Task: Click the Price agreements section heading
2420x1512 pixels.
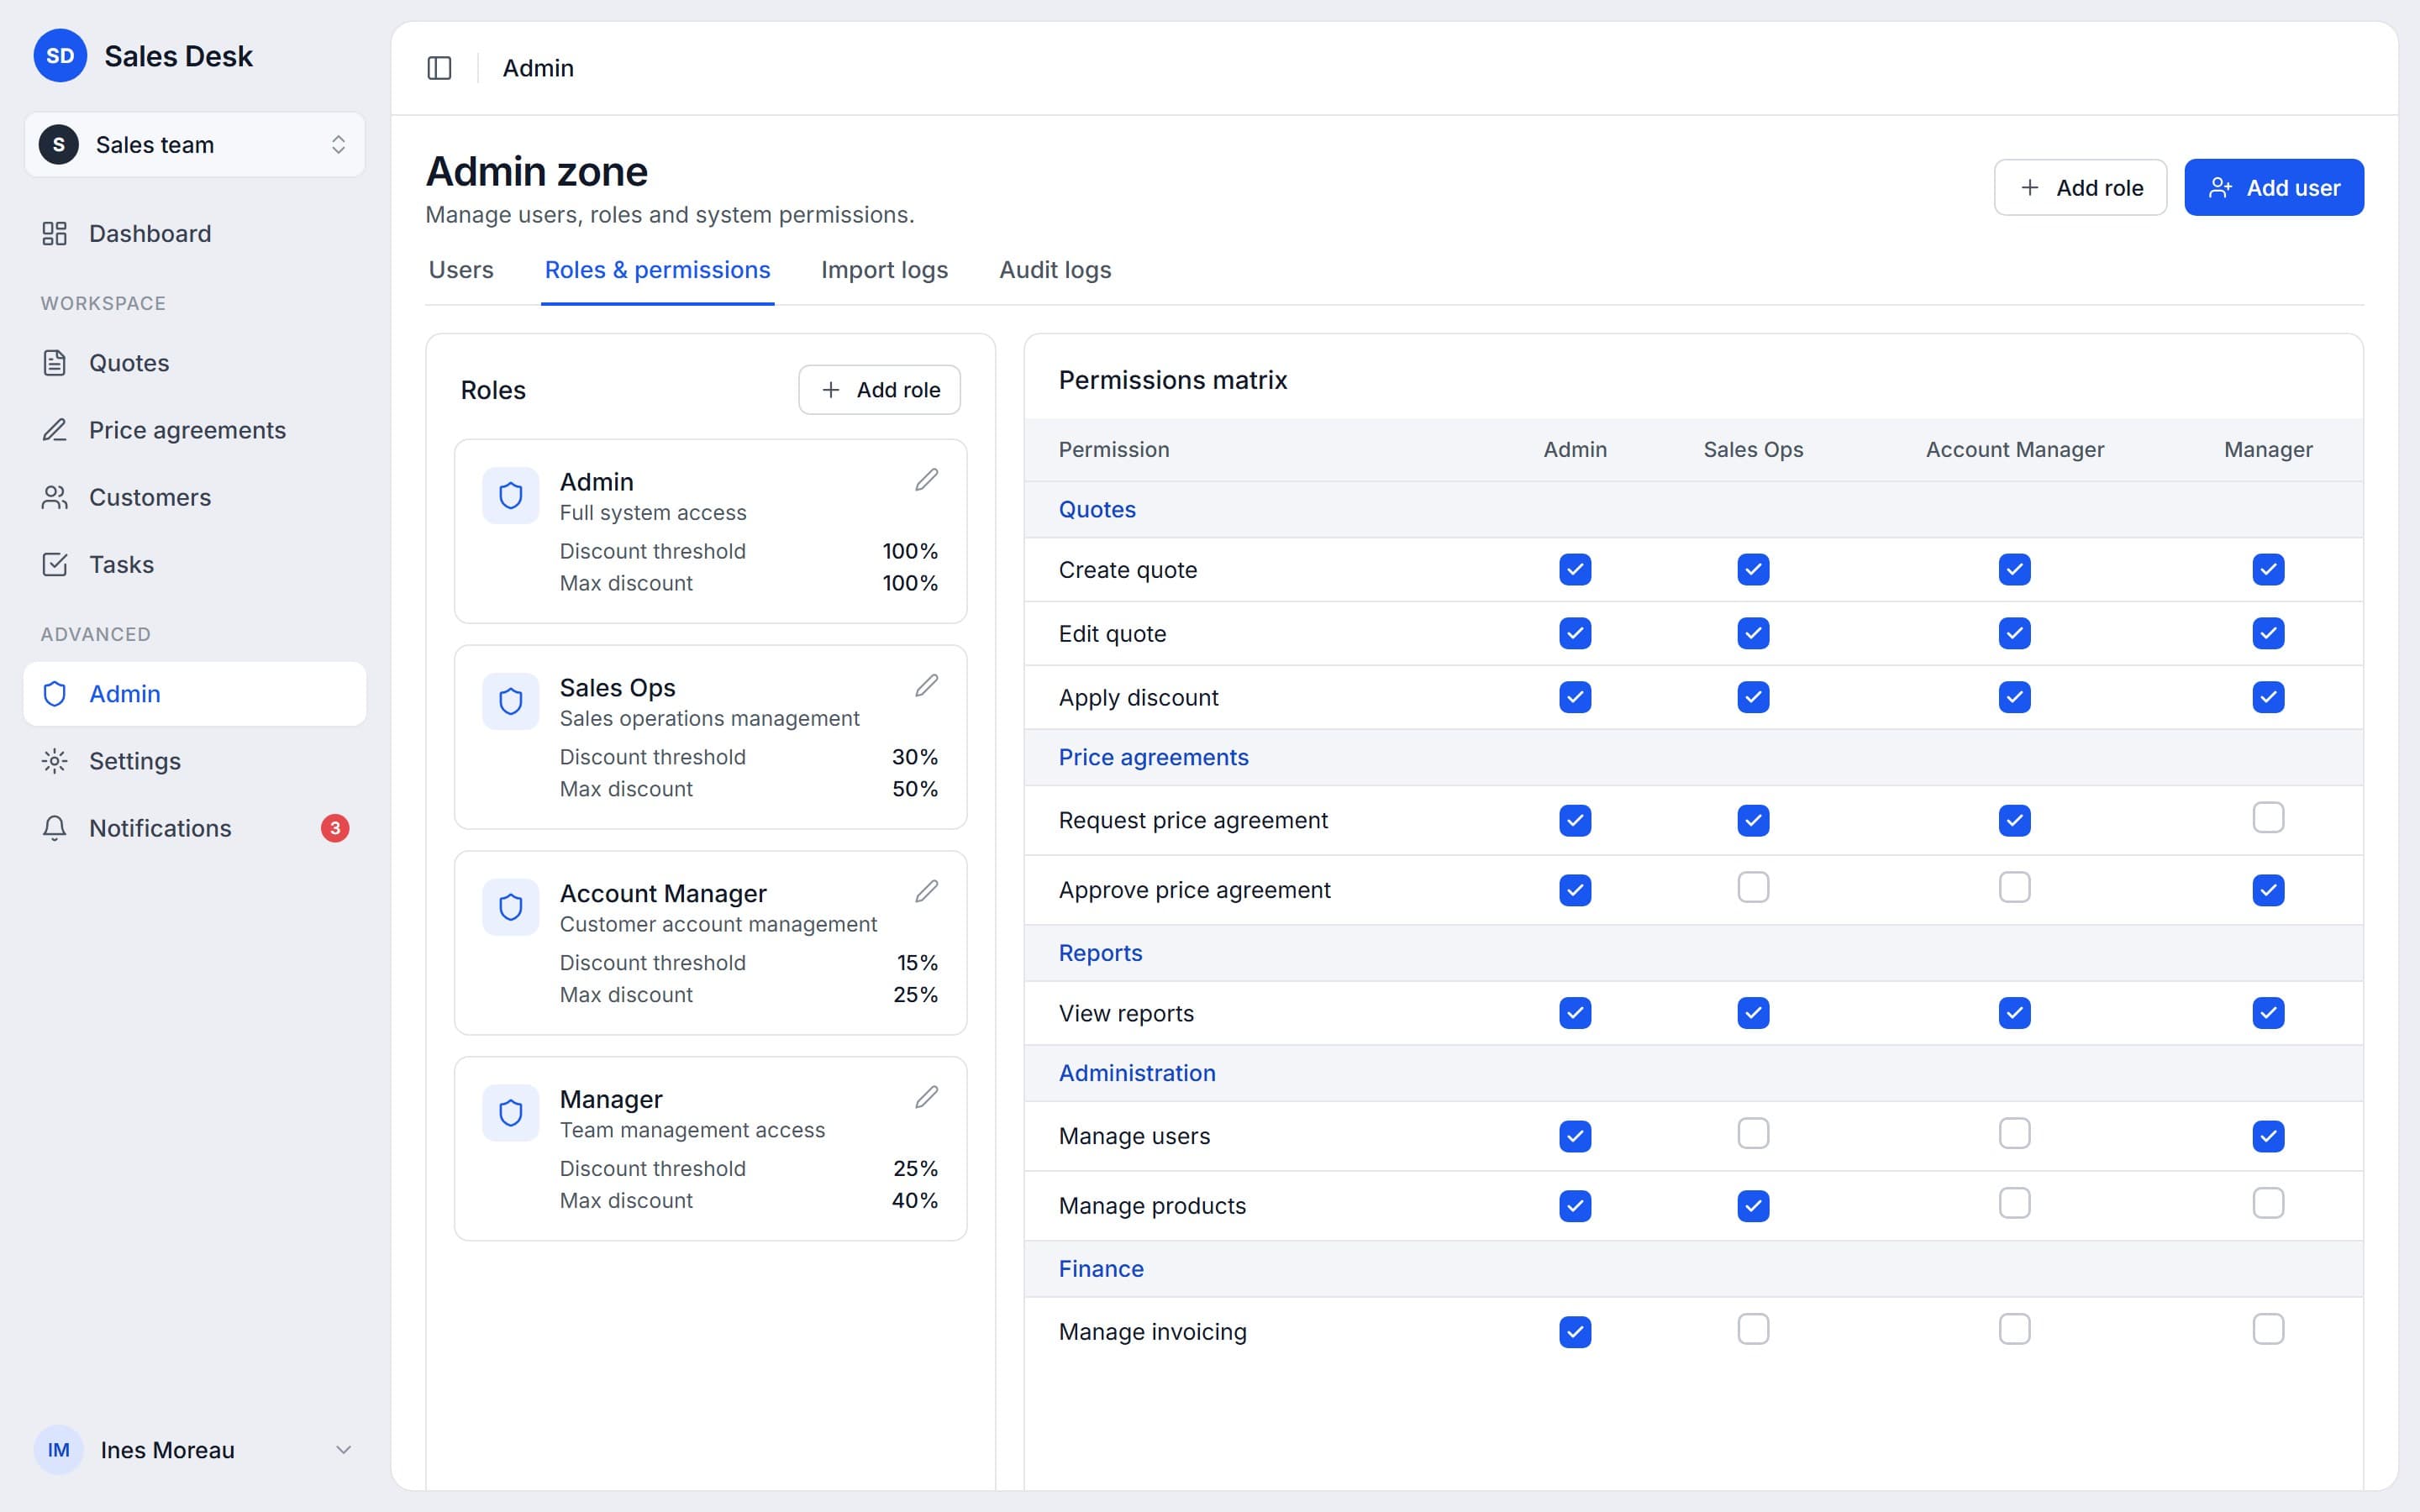Action: point(1153,757)
